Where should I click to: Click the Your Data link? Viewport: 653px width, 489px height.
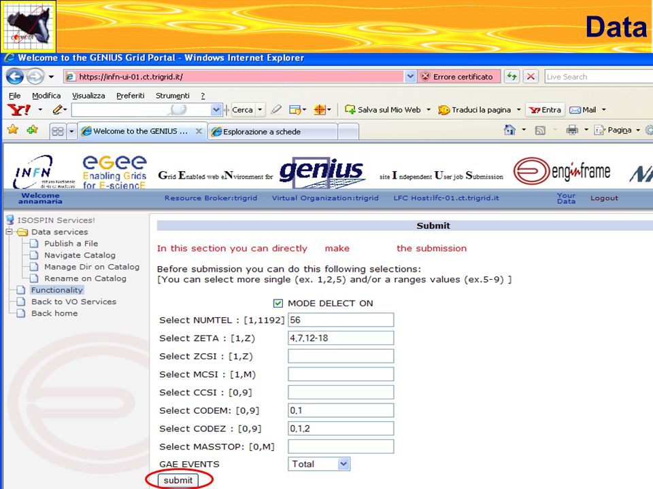click(567, 198)
